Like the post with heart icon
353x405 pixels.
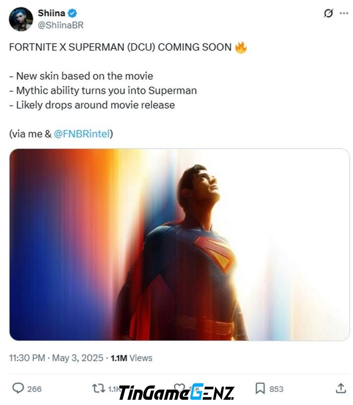click(x=179, y=387)
